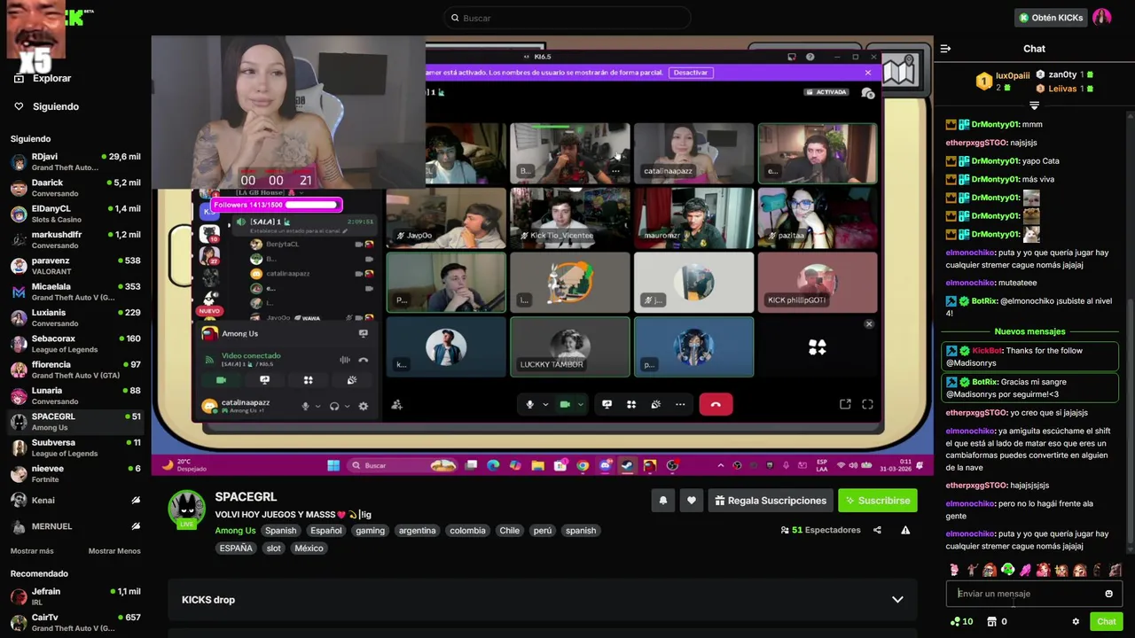Screen dimensions: 1135x638
Task: Click Windows Start button in streamed taskbar
Action: pos(333,465)
